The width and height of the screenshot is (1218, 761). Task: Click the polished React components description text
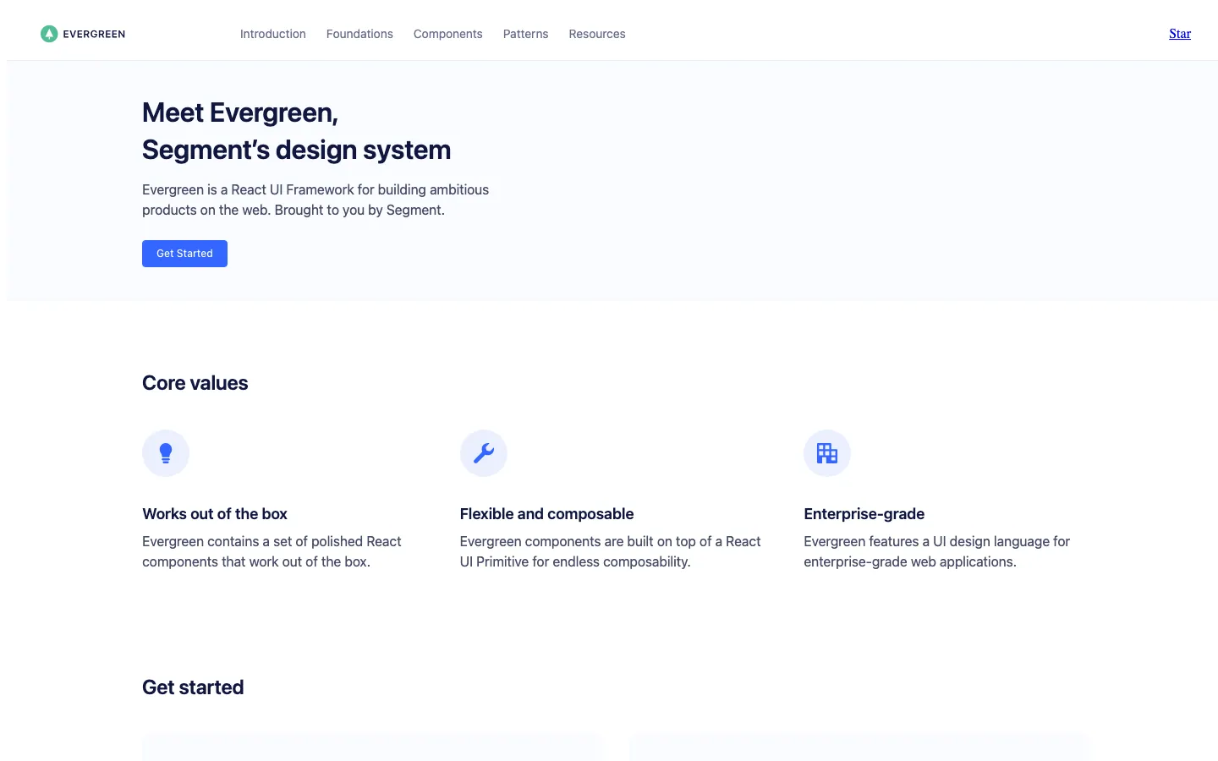coord(272,551)
